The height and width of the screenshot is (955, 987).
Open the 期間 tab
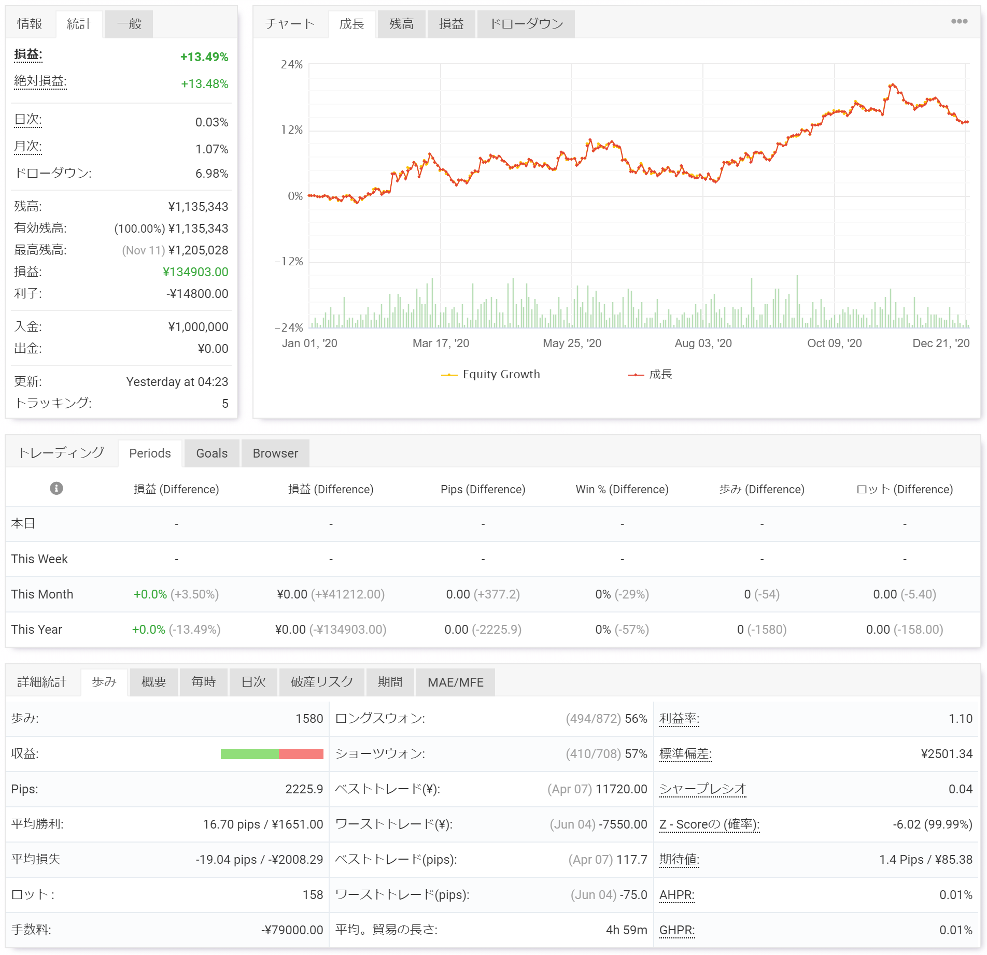(390, 682)
